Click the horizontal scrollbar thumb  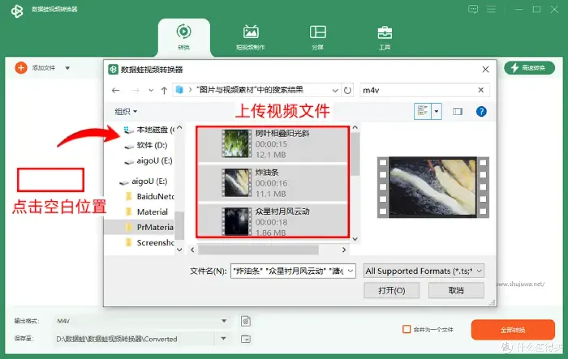[x=258, y=250]
